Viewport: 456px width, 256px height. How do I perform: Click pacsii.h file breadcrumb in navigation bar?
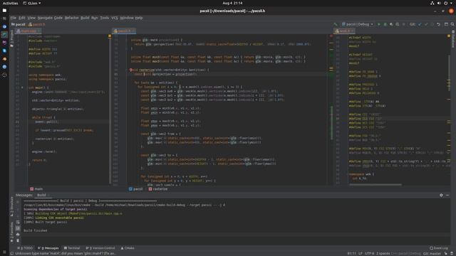point(37,24)
